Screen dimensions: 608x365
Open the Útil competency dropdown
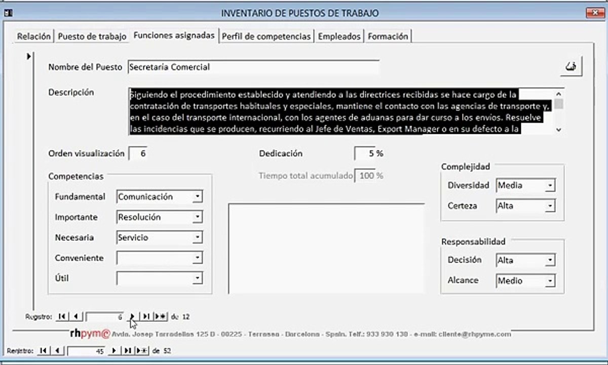tap(198, 278)
